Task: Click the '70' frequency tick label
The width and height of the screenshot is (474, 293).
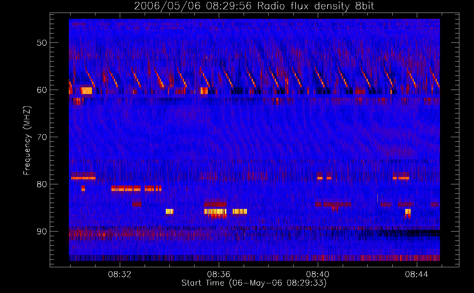Action: pyautogui.click(x=42, y=137)
